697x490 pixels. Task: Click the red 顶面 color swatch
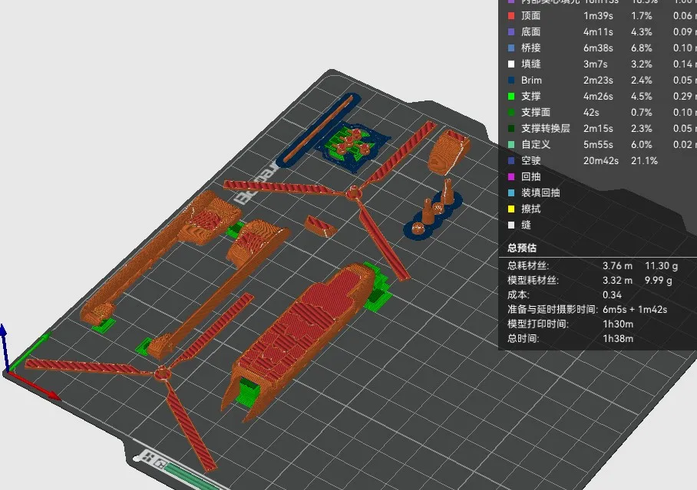point(511,15)
